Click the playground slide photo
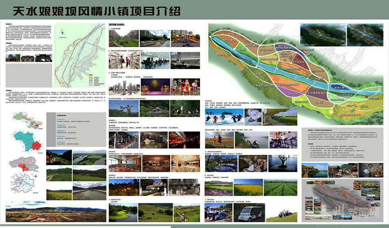Screen dimensions: 389x228 tap(185, 38)
